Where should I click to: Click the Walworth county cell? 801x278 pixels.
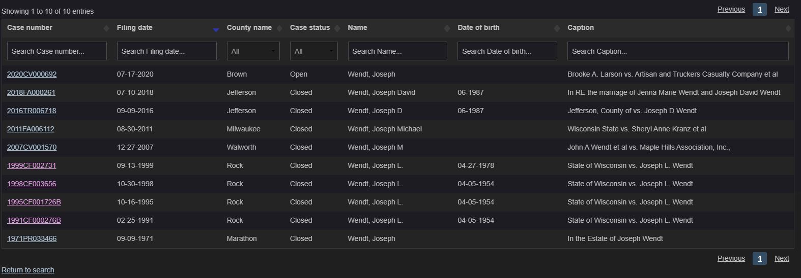pos(241,147)
